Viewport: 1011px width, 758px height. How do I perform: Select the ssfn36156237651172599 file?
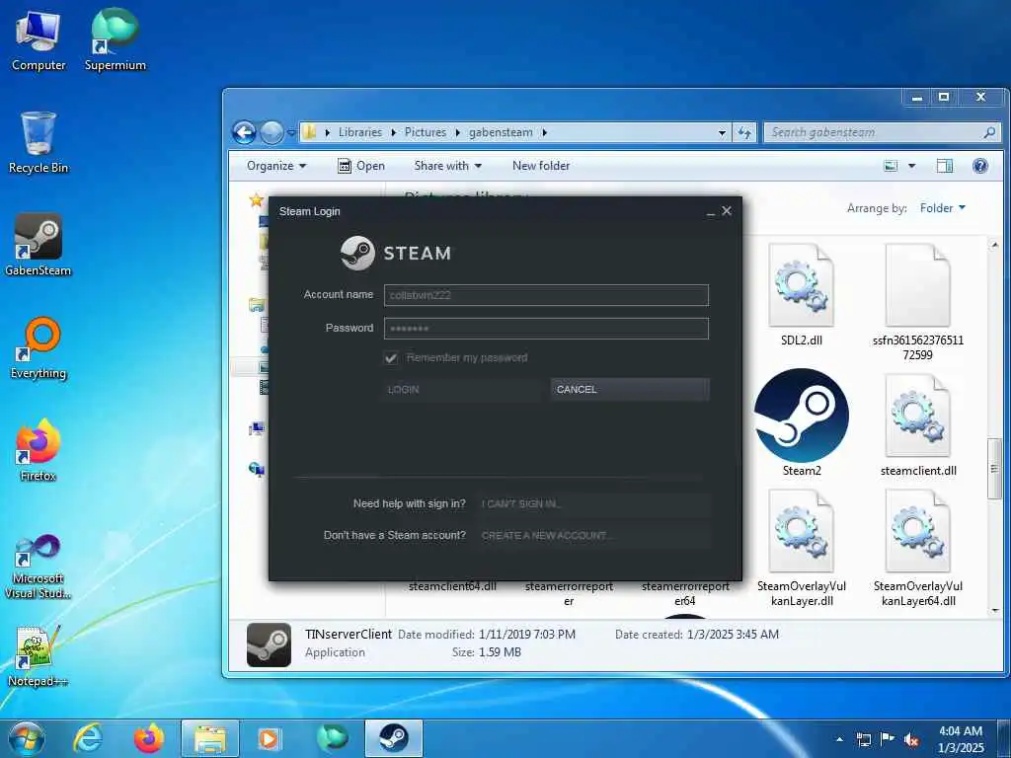coord(917,302)
